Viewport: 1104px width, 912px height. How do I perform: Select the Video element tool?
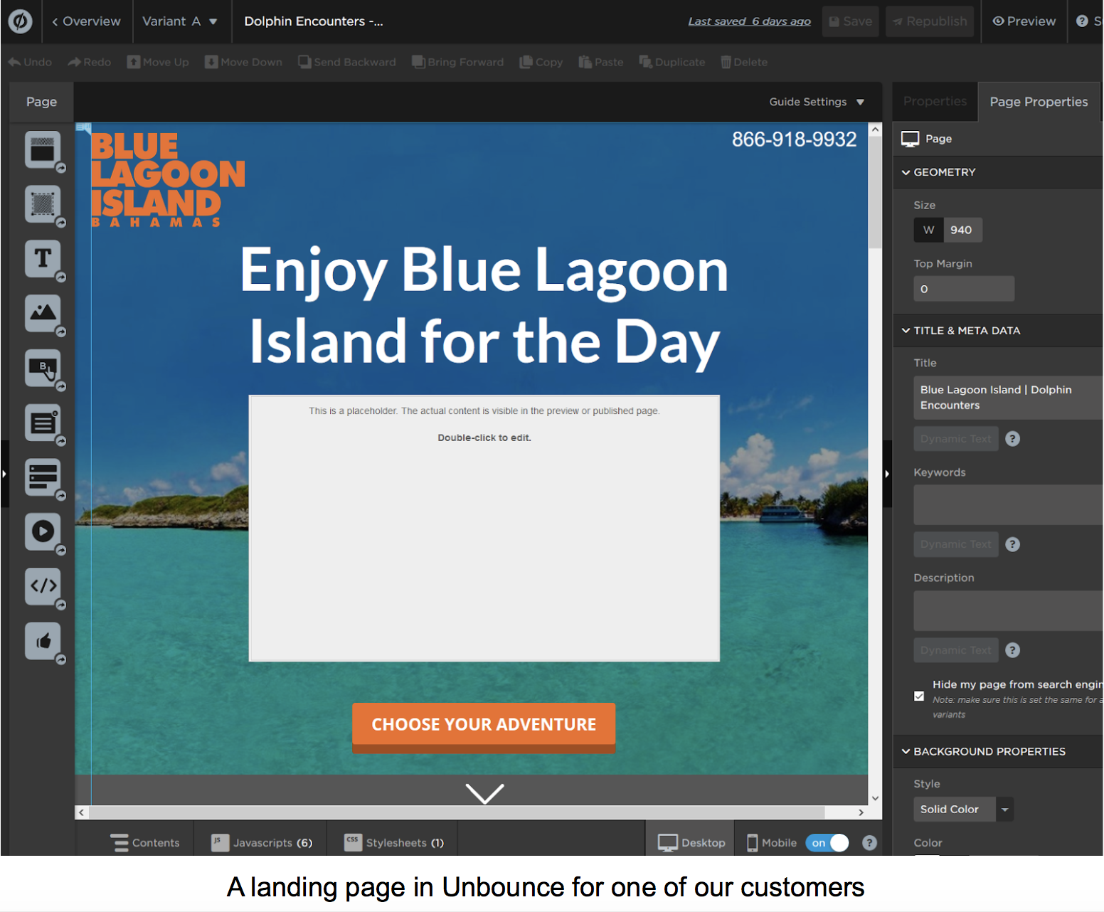43,531
